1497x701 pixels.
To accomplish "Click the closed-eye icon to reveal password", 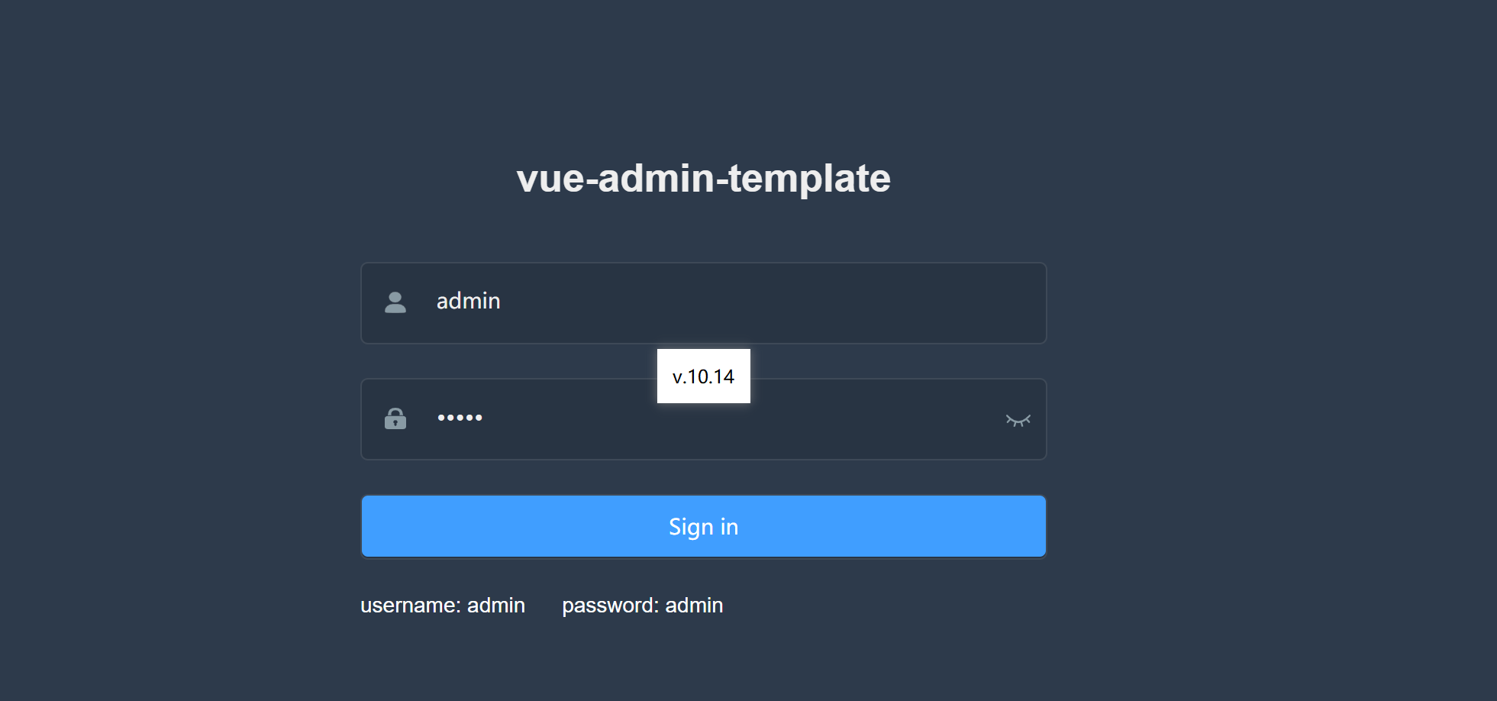I will coord(1018,419).
